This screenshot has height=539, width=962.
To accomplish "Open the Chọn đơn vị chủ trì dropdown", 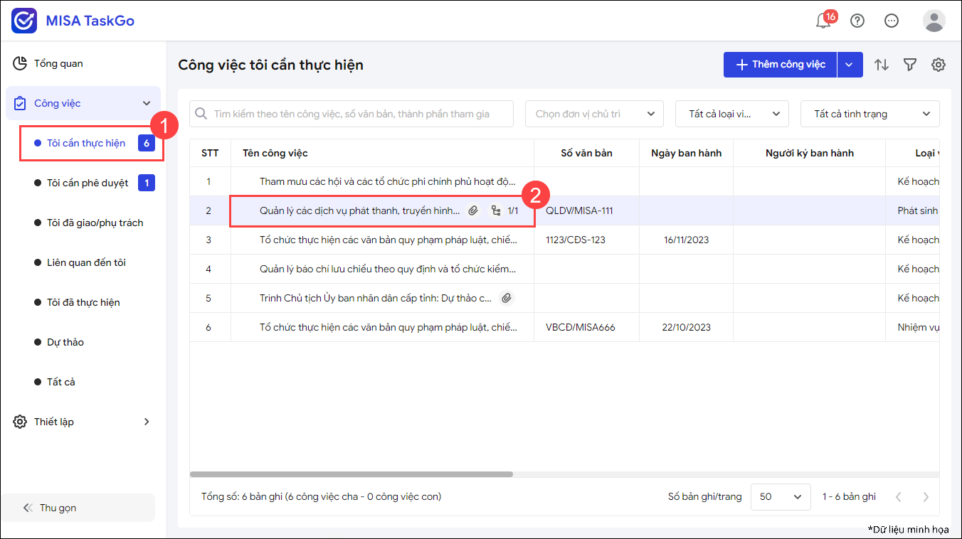I will [594, 114].
